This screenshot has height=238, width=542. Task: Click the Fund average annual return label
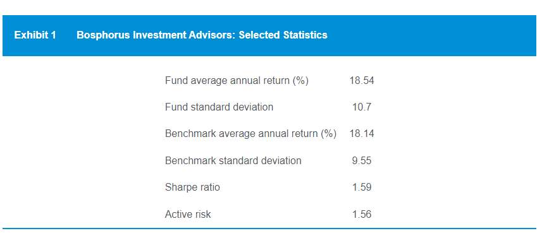point(237,81)
